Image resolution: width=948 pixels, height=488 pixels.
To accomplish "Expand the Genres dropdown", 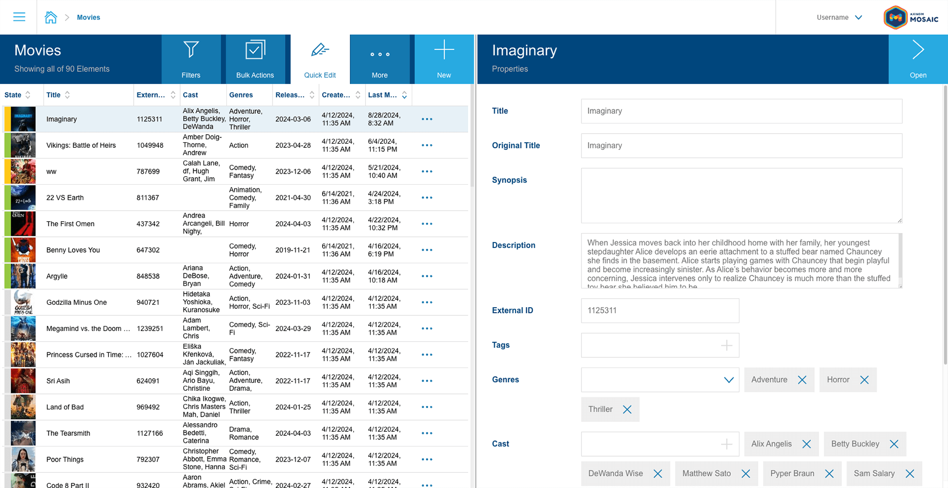I will [728, 380].
